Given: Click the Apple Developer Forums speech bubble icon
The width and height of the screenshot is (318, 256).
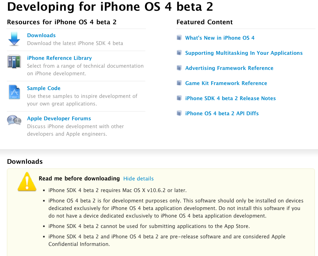Looking at the screenshot, I should [14, 121].
